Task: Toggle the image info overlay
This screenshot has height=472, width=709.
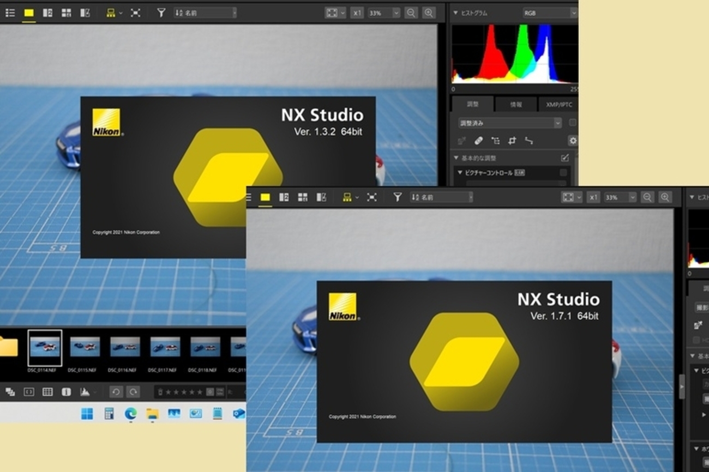Action: 66,392
